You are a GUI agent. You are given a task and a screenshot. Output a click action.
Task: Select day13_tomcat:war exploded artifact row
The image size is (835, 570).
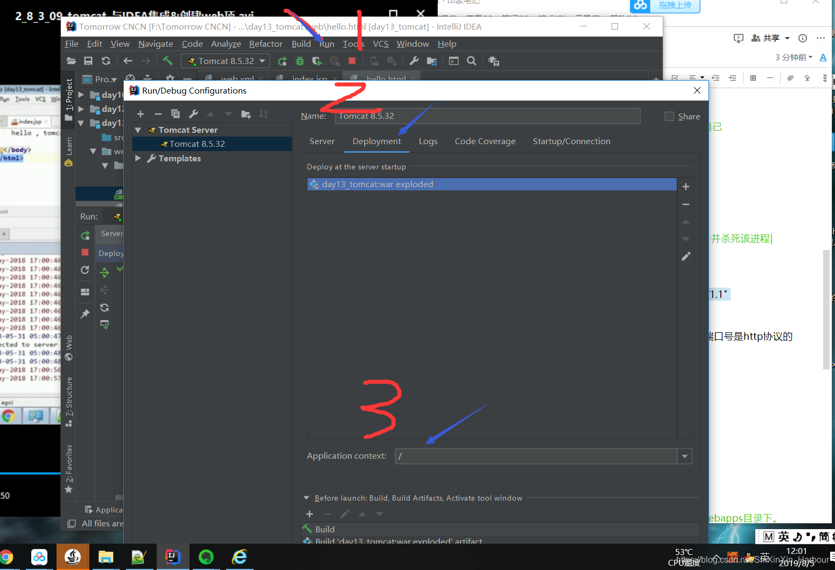pyautogui.click(x=492, y=184)
